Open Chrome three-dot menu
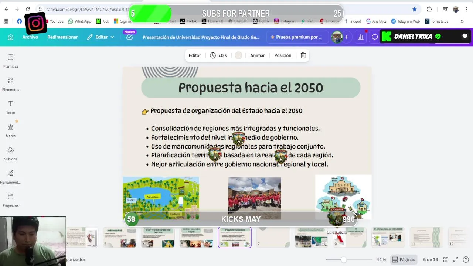This screenshot has height=266, width=473. pyautogui.click(x=466, y=9)
